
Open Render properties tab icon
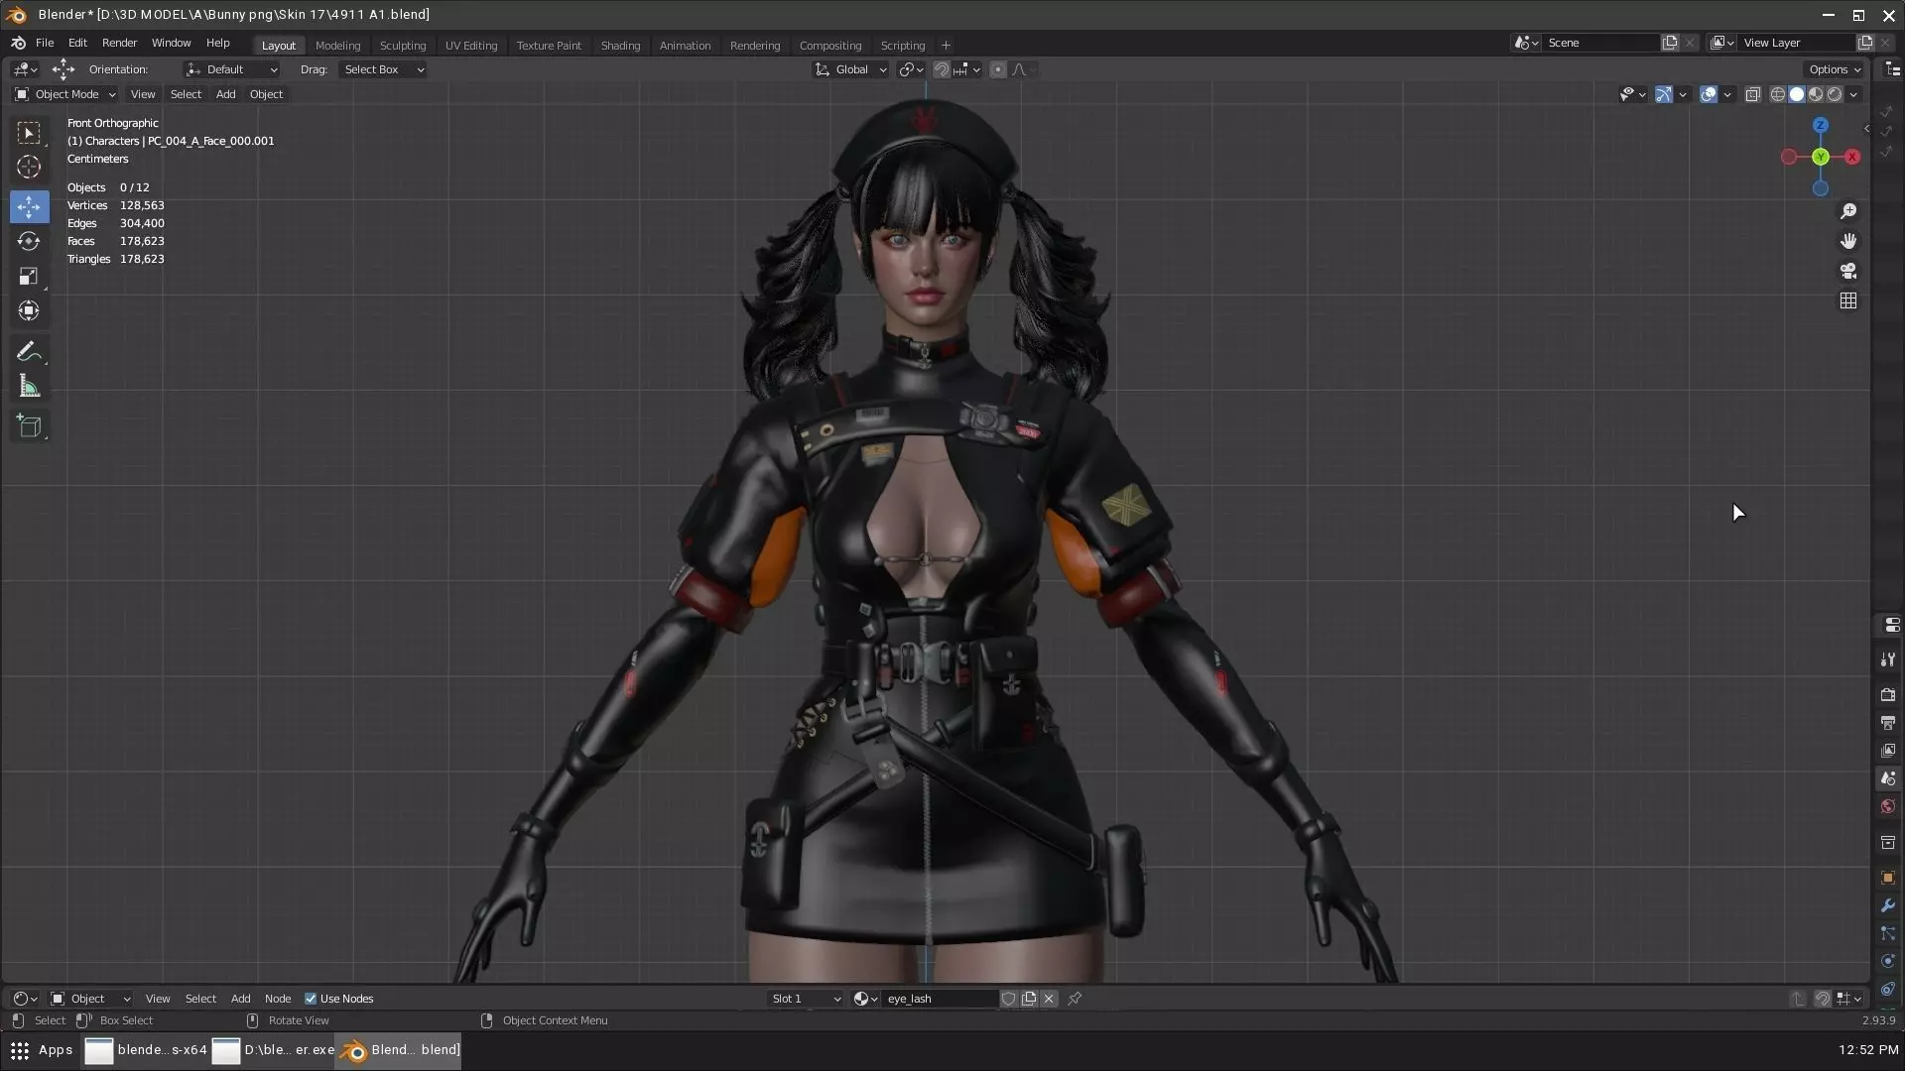click(1888, 694)
